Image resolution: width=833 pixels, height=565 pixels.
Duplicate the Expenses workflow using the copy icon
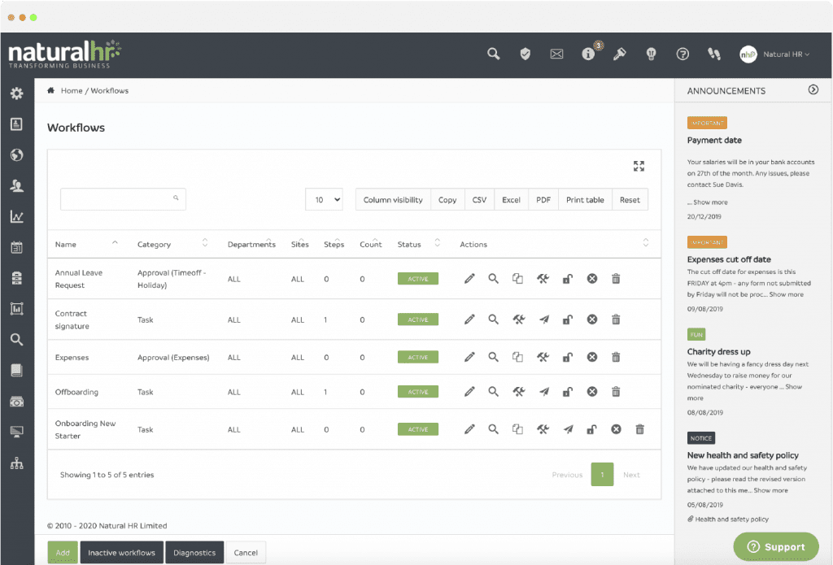[x=518, y=357]
